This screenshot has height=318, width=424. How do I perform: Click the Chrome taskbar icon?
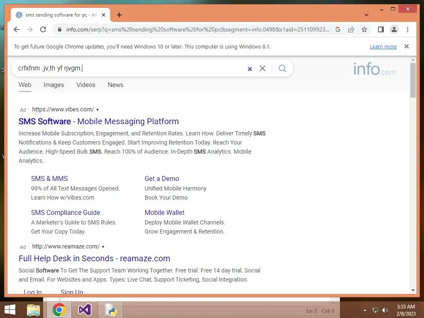59,310
